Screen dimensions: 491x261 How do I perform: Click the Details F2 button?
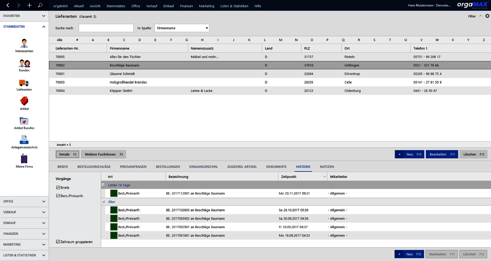click(68, 154)
